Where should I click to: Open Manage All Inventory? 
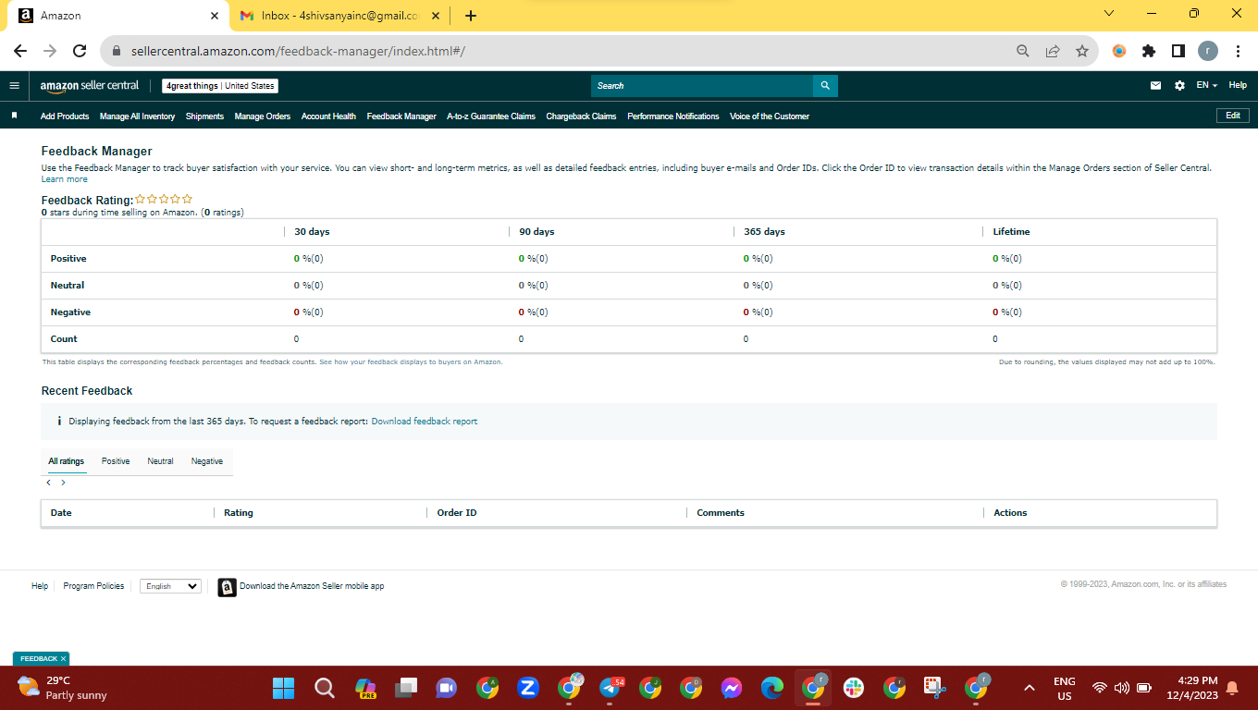[x=137, y=116]
